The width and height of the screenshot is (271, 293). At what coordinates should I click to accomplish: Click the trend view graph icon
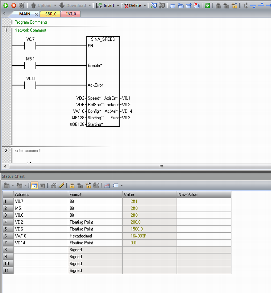(107, 186)
